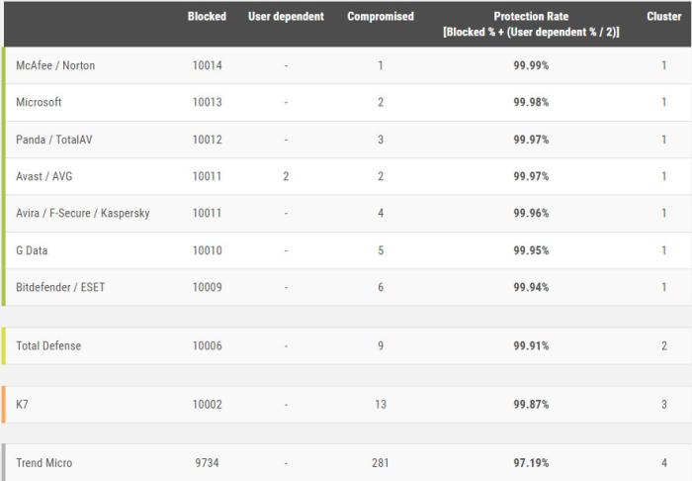Select the Avast / AVG vendor name
692x481 pixels.
[x=43, y=176]
